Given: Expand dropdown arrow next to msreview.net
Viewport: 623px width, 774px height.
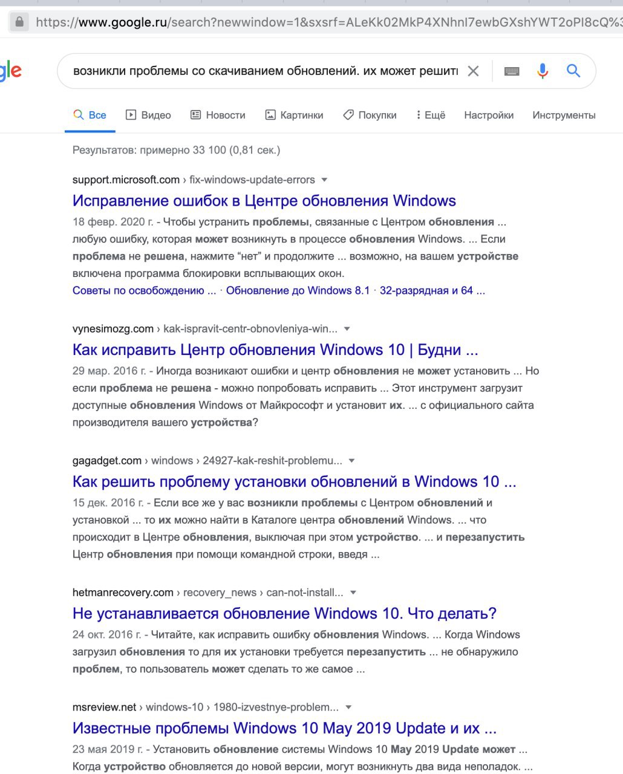Looking at the screenshot, I should (348, 707).
